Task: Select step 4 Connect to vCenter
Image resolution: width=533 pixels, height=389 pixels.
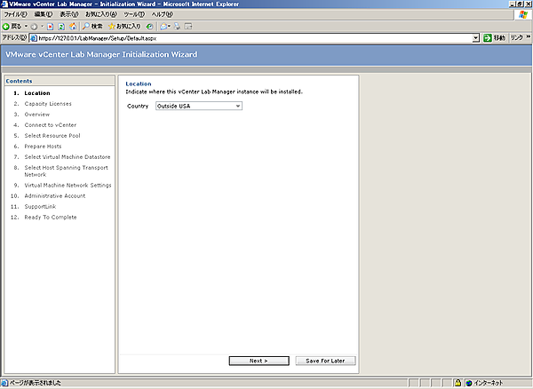Action: 51,125
